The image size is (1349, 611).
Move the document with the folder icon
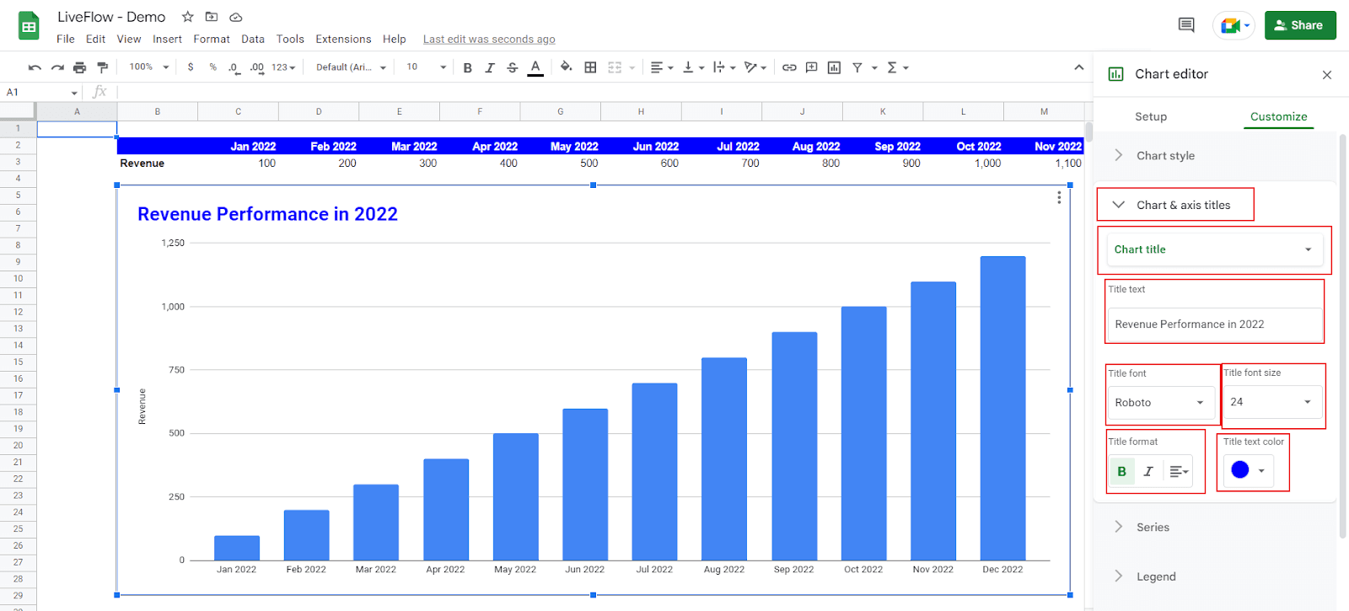(212, 17)
